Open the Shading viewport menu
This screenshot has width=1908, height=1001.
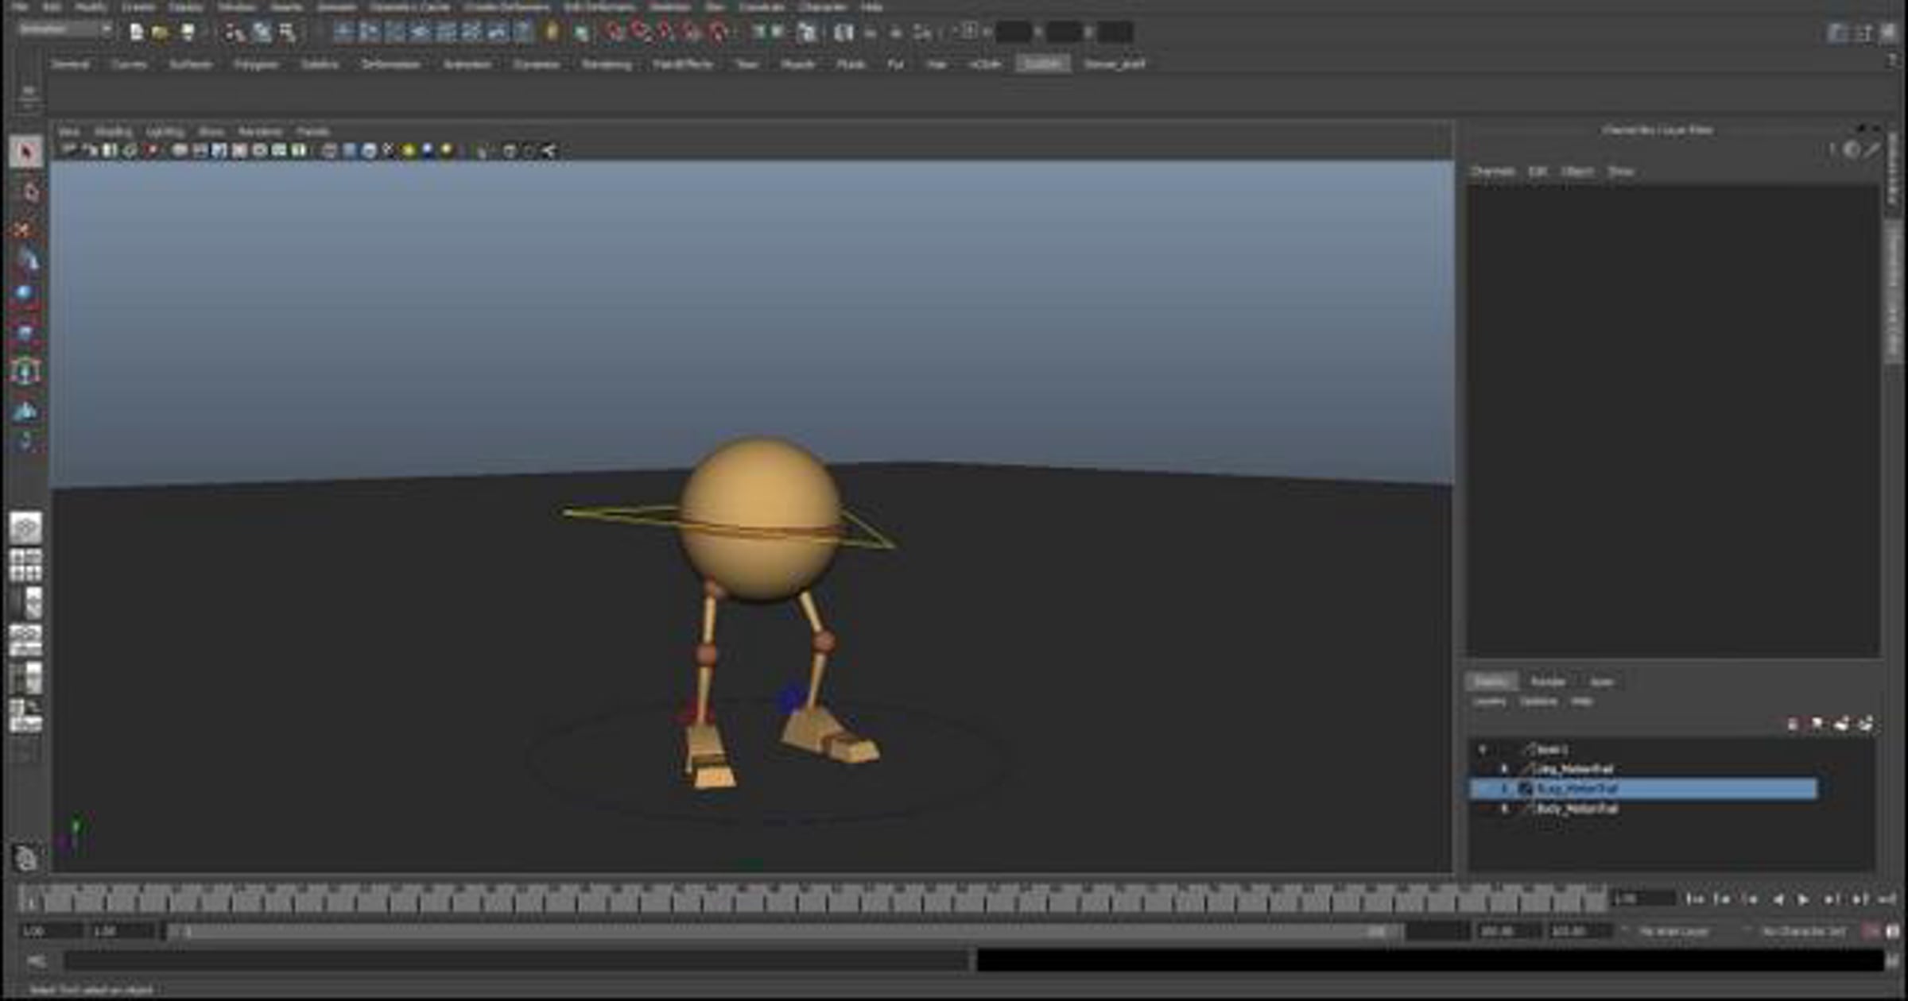pyautogui.click(x=113, y=131)
